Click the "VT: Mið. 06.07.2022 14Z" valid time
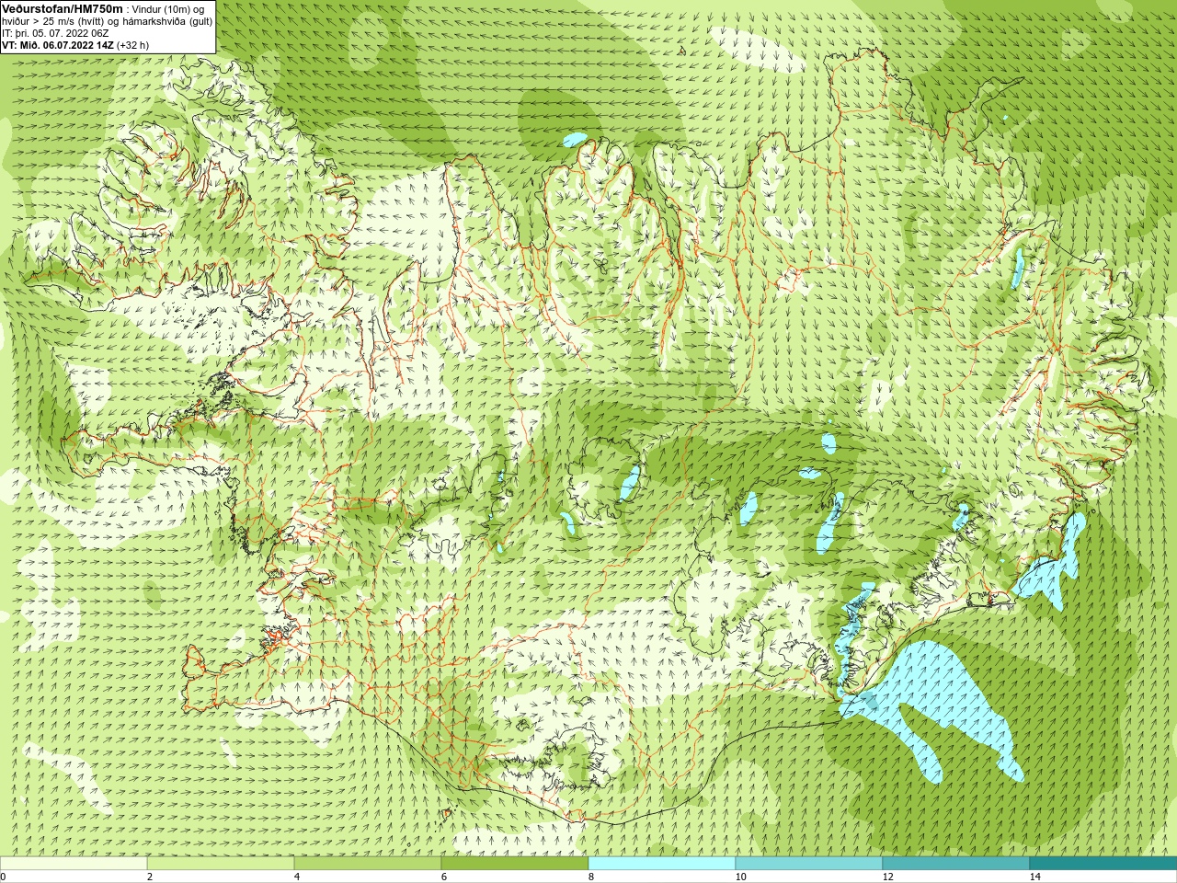 click(58, 45)
